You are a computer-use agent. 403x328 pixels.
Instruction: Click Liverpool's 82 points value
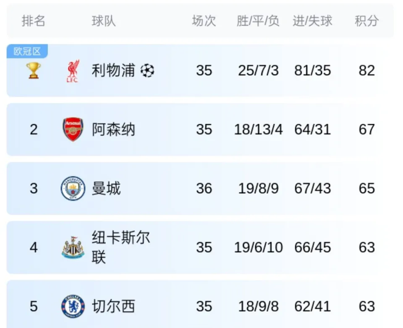tap(367, 70)
